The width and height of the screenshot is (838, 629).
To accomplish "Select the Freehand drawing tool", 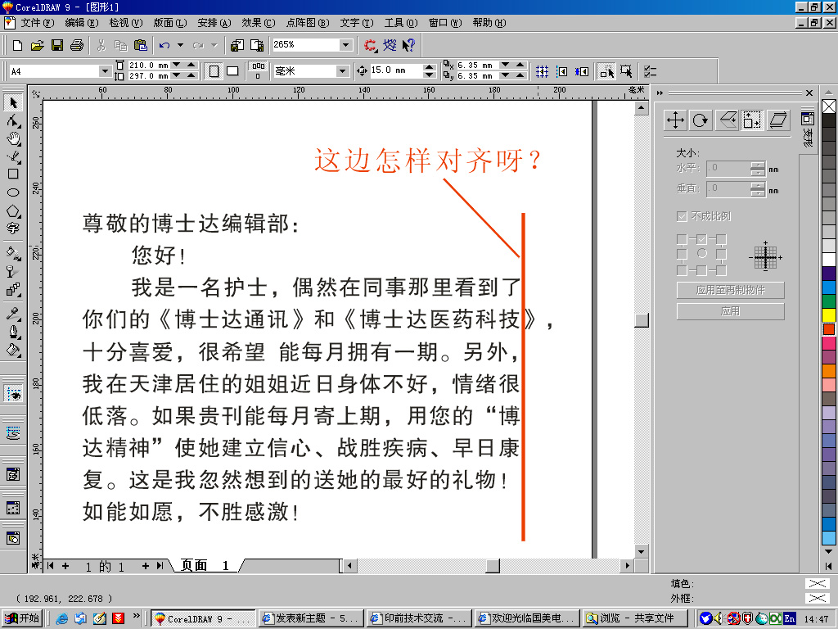I will (x=13, y=156).
